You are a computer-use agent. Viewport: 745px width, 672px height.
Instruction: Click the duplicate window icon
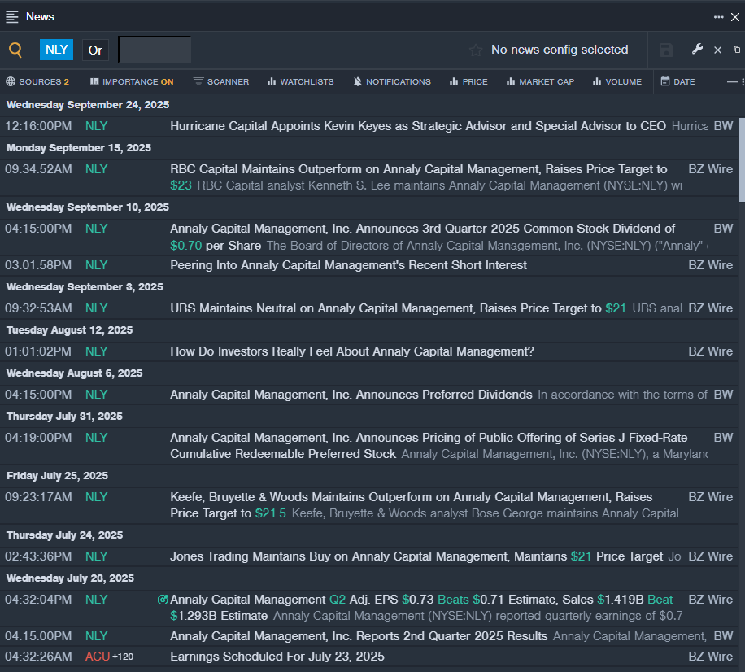(x=737, y=50)
